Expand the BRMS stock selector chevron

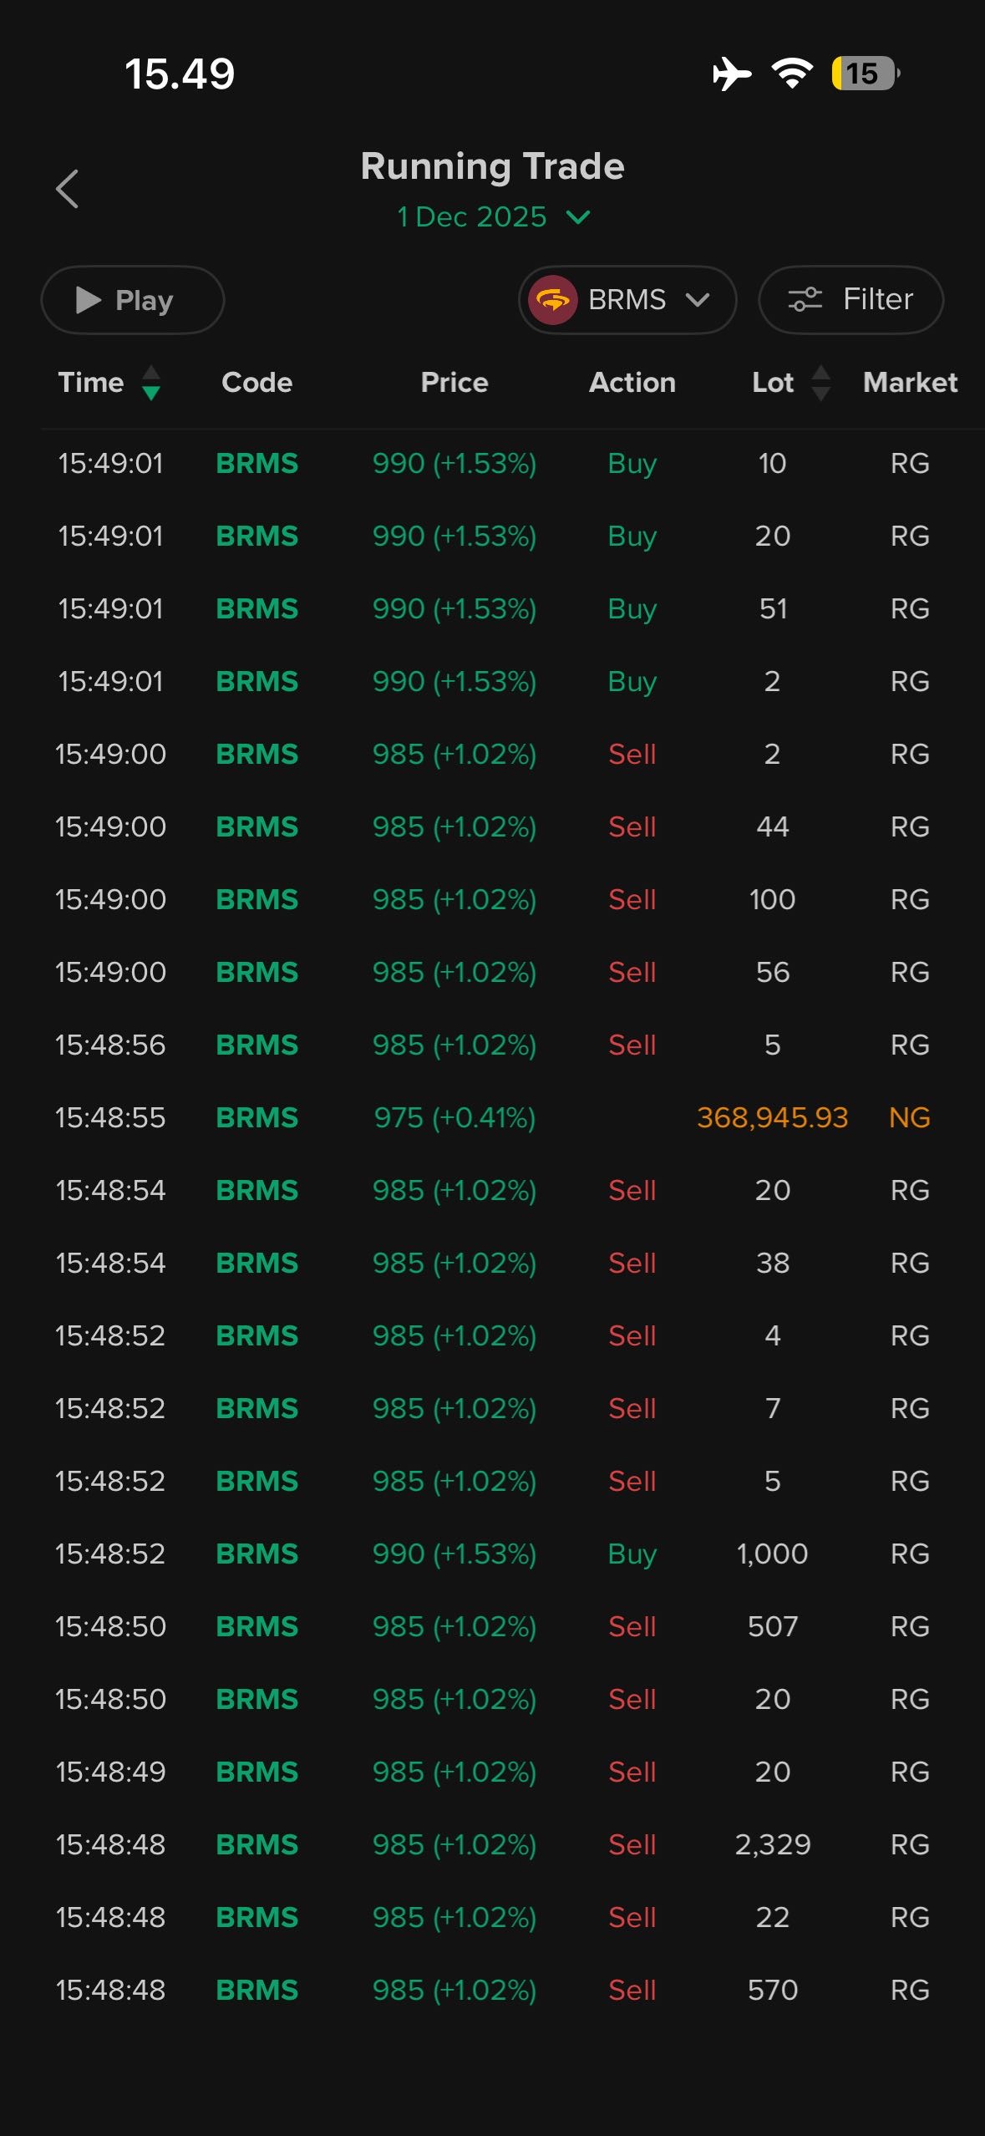pyautogui.click(x=698, y=300)
